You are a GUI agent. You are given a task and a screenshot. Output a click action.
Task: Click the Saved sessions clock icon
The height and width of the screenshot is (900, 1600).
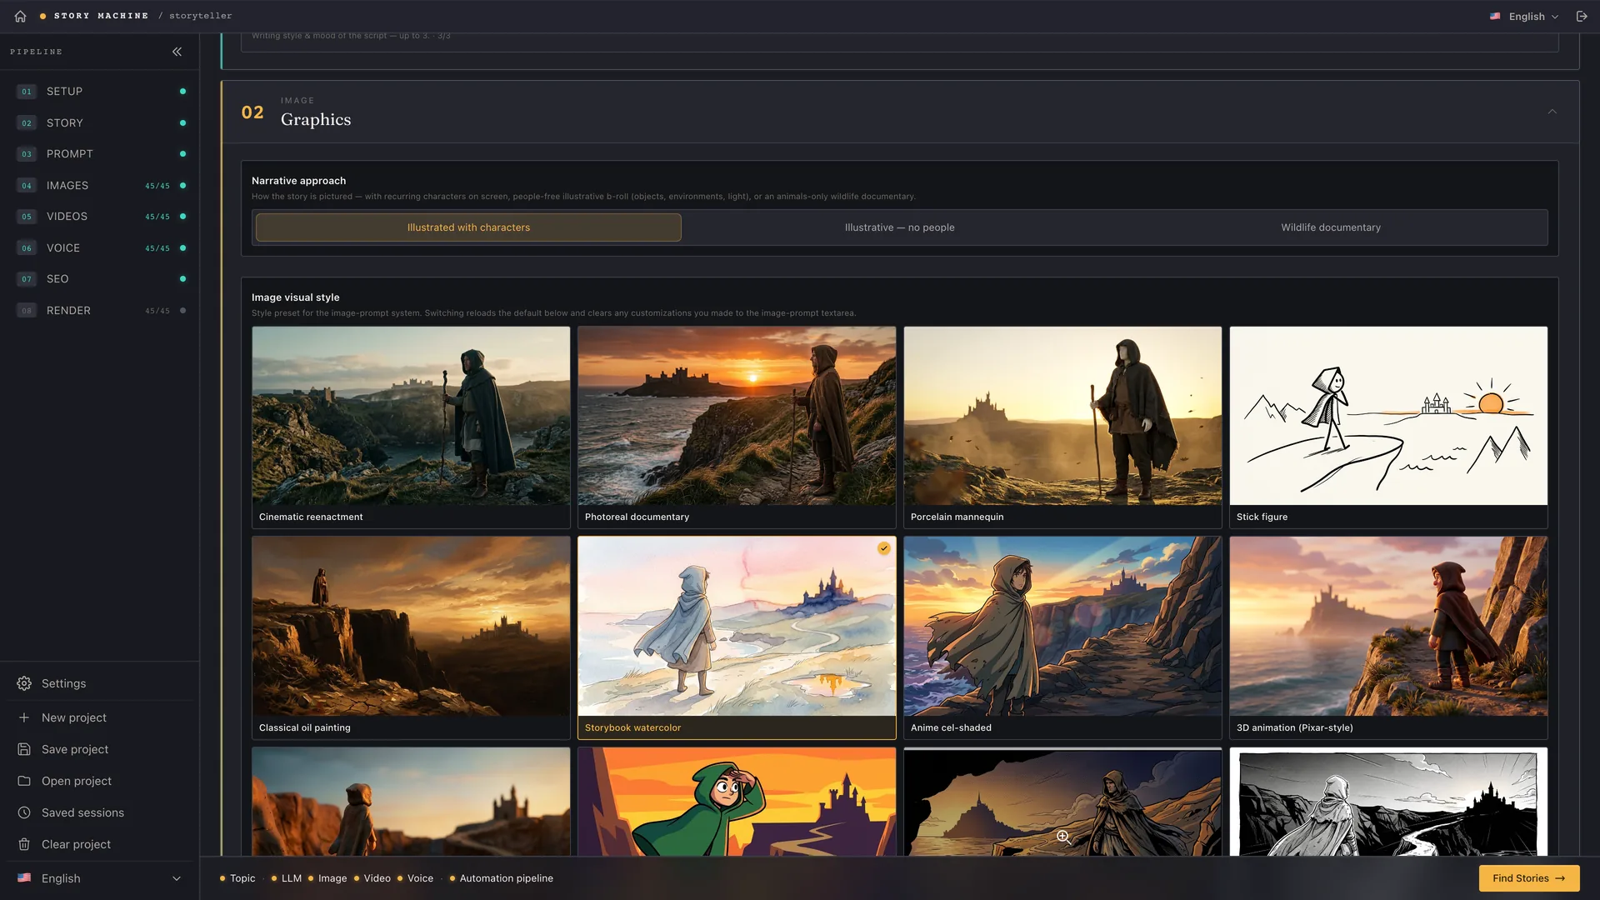click(24, 812)
